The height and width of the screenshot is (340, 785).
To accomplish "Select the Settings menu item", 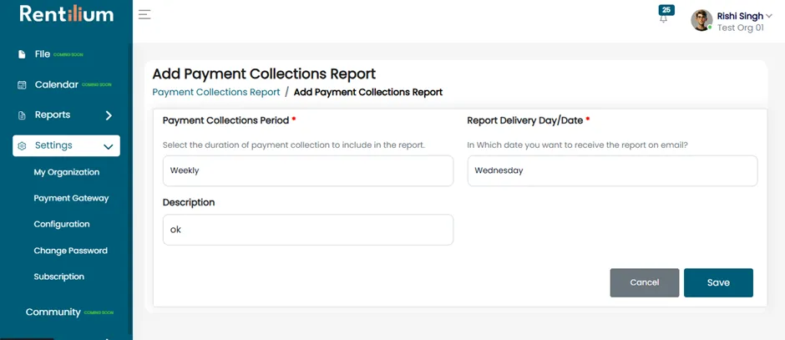I will (x=66, y=145).
